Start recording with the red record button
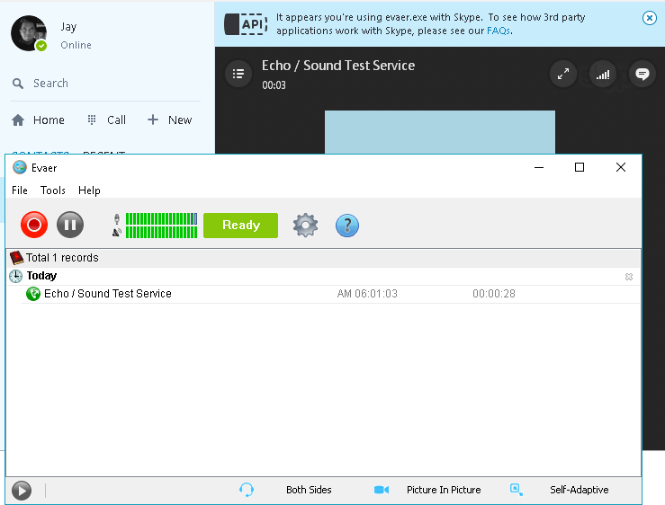Image resolution: width=665 pixels, height=505 pixels. 34,225
